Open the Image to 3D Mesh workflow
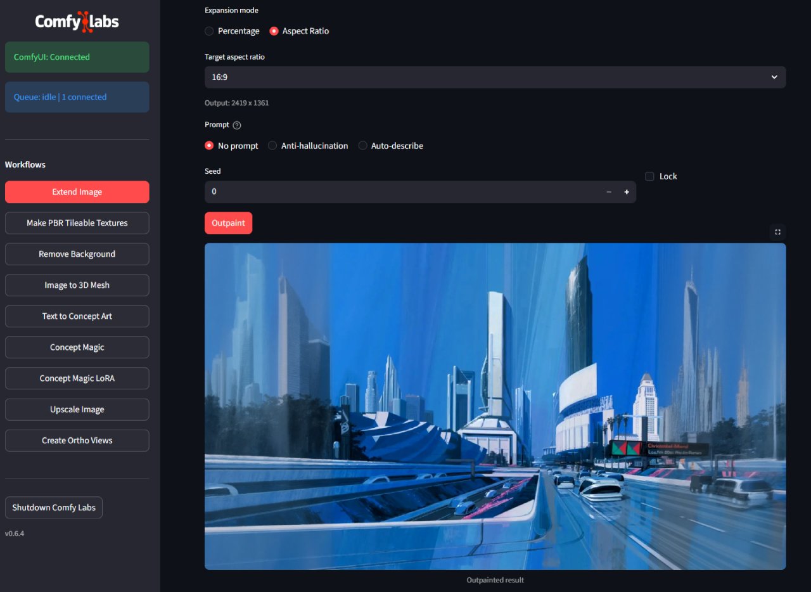This screenshot has height=592, width=811. (x=77, y=285)
